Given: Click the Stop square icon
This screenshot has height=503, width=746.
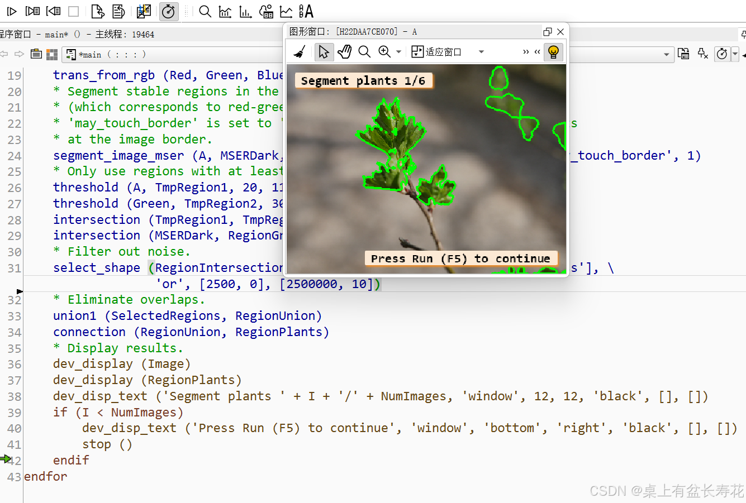Looking at the screenshot, I should [73, 11].
